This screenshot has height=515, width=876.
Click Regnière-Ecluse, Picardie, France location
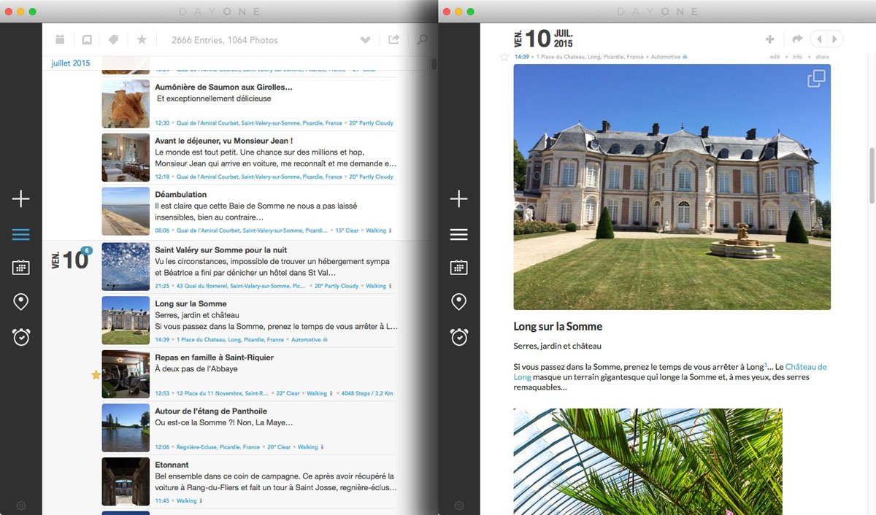point(218,447)
